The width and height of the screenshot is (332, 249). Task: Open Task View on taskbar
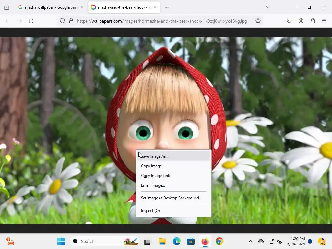pos(147,242)
